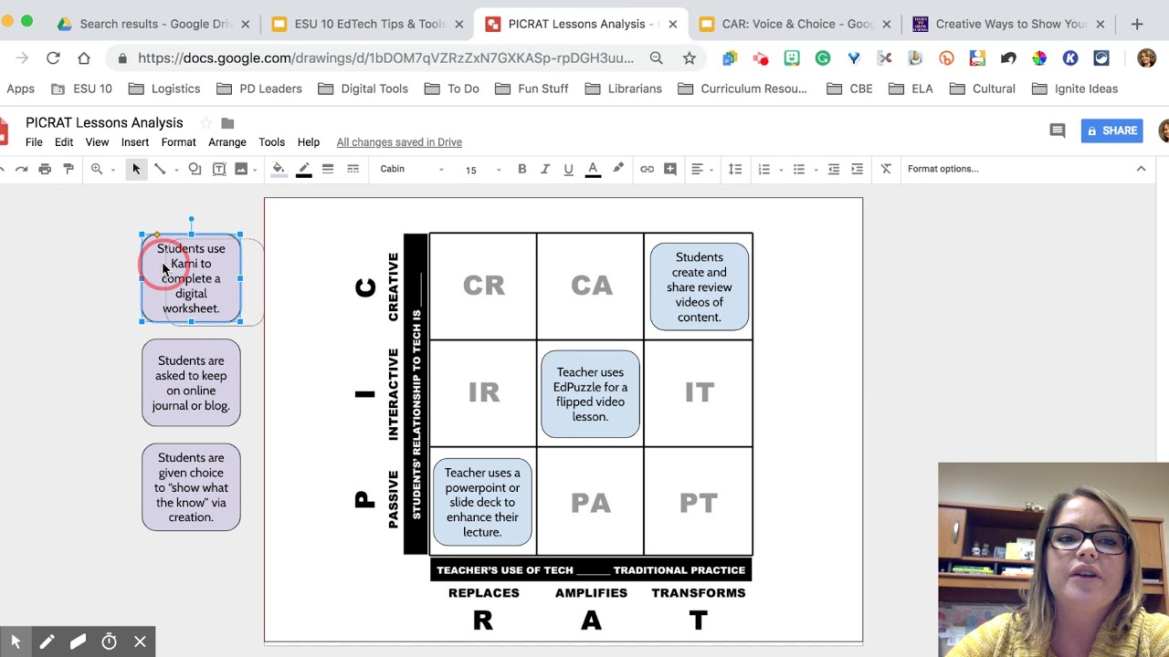Expand the Bulleted list dropdown arrow
This screenshot has width=1169, height=657.
(x=816, y=170)
